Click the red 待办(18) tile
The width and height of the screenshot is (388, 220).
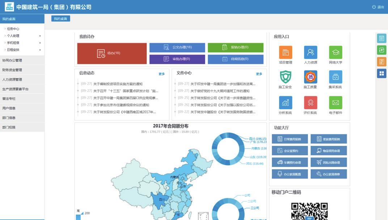pyautogui.click(x=112, y=54)
